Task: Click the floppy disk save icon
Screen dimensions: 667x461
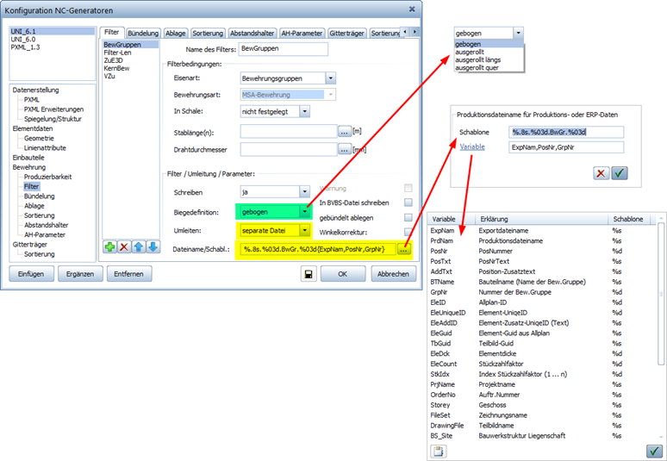Action: [x=306, y=274]
